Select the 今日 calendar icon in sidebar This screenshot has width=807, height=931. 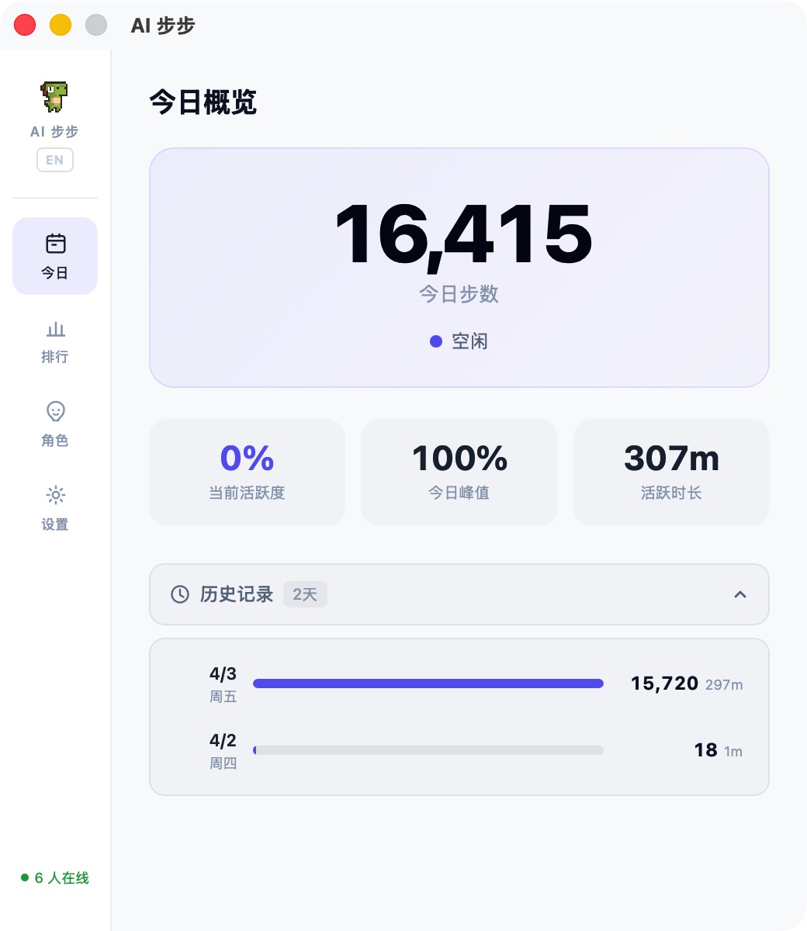tap(55, 243)
